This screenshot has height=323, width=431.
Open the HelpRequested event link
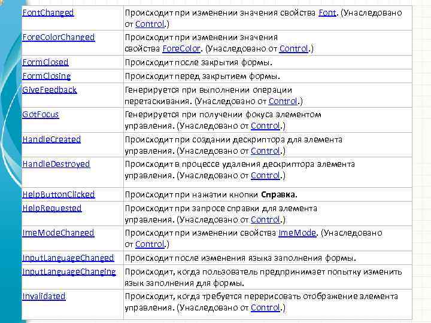point(52,208)
